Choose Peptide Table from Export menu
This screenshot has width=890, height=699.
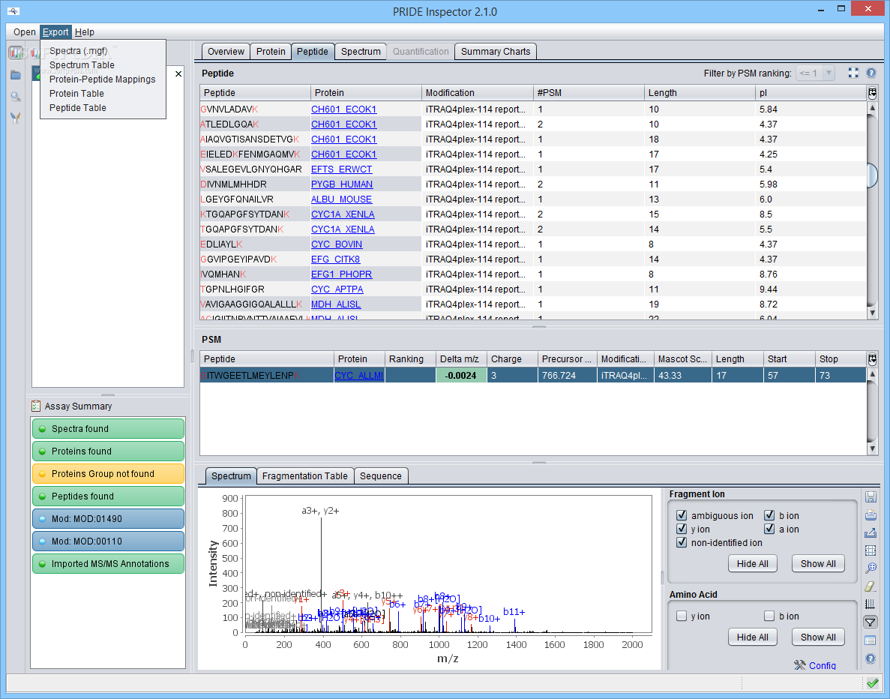coord(78,107)
